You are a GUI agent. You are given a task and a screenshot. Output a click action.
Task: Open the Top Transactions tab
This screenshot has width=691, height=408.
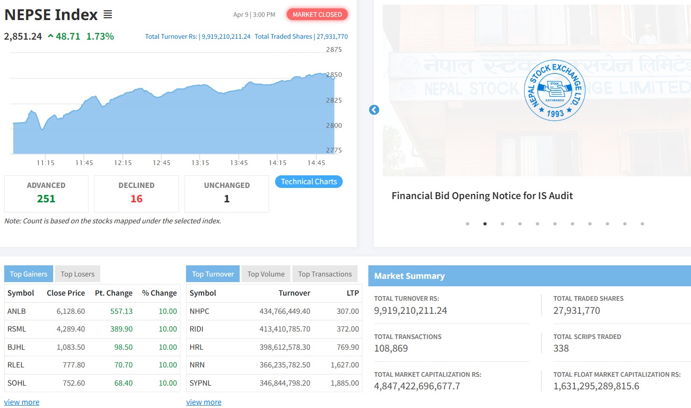click(x=325, y=274)
